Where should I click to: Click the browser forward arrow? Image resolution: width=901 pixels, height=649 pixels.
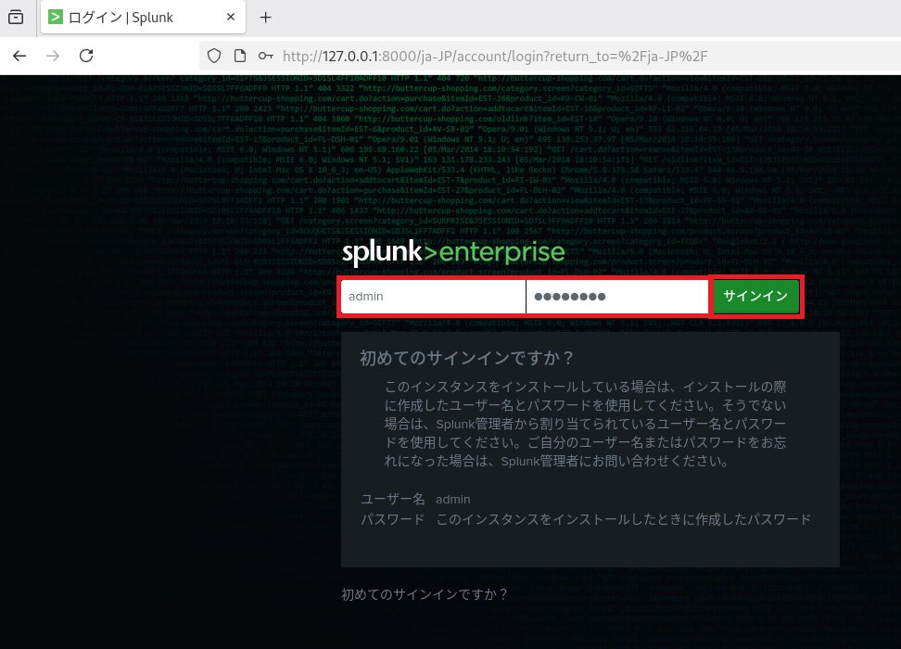click(53, 56)
